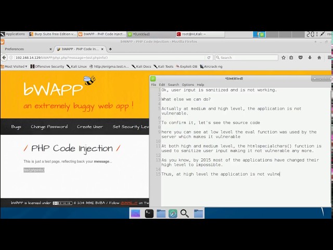Screen dimensions: 333x250
Task: Show desktop via first dock icon
Action: (135, 213)
